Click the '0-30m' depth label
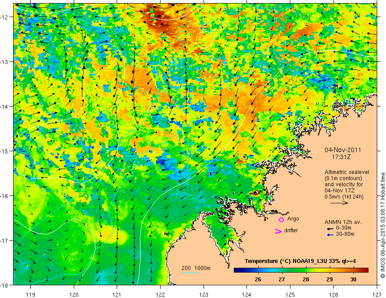Screen dimensions: 386x298 pyautogui.click(x=343, y=228)
